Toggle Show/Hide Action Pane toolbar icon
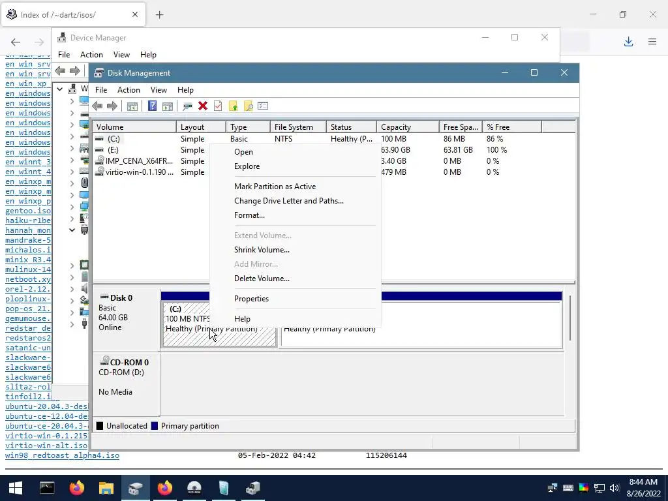The height and width of the screenshot is (501, 668). [168, 106]
